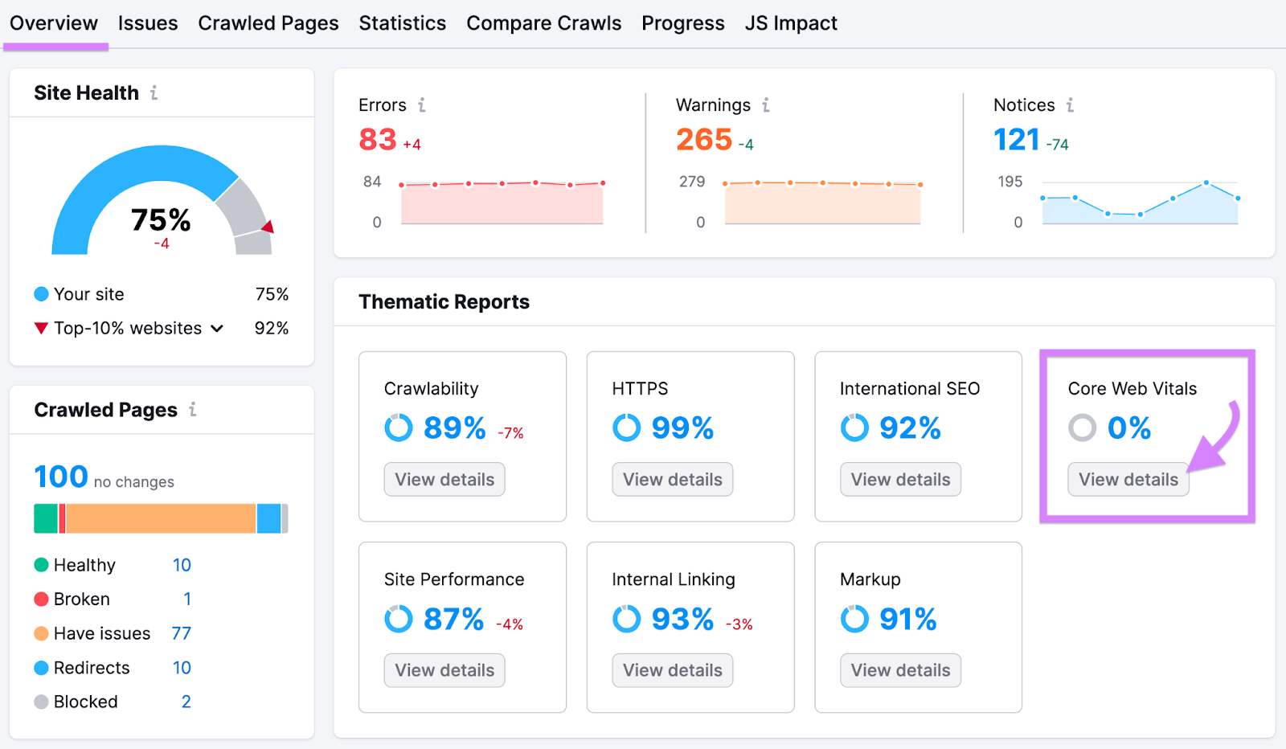1286x749 pixels.
Task: Click the orange Have issues bar segment
Action: click(x=161, y=518)
